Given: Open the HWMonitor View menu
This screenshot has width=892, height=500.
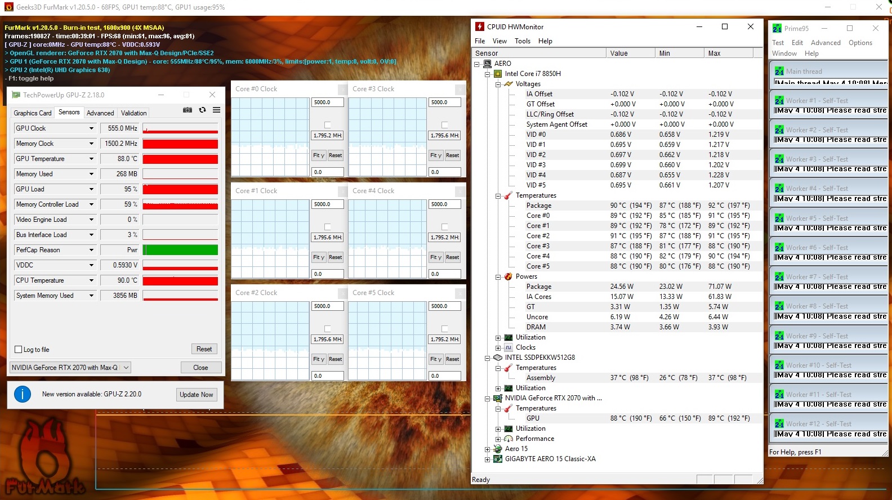Looking at the screenshot, I should point(499,41).
